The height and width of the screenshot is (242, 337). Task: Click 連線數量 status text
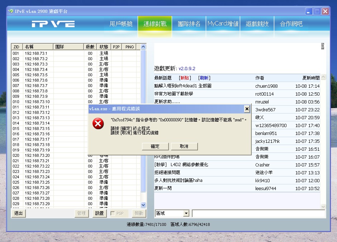coord(146,224)
